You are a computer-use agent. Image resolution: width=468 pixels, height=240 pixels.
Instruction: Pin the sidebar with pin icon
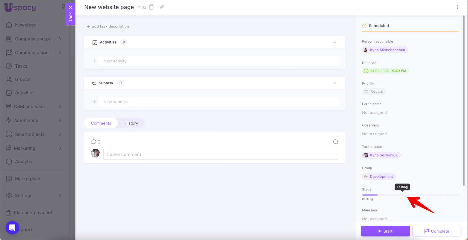[63, 6]
